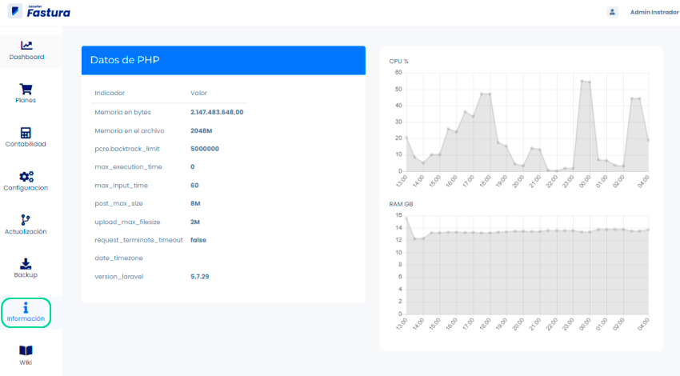Open Configuracion using the gears icon
The width and height of the screenshot is (680, 376).
(26, 176)
